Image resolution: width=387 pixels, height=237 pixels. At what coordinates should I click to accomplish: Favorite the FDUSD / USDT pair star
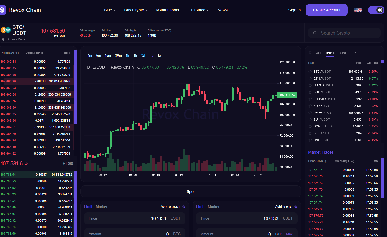pyautogui.click(x=310, y=99)
